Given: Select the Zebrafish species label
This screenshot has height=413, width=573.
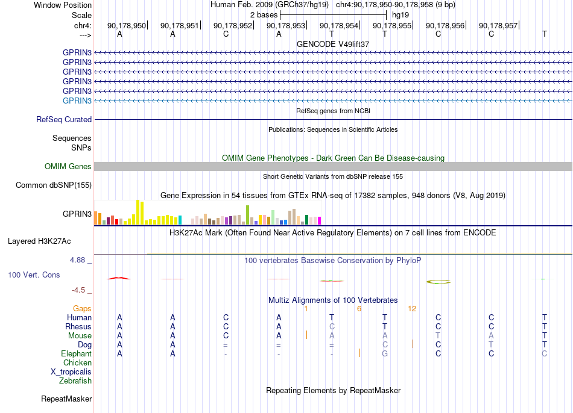Looking at the screenshot, I should point(75,380).
